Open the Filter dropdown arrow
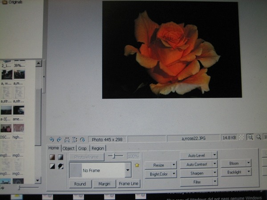267x200 pixels. coord(215,181)
